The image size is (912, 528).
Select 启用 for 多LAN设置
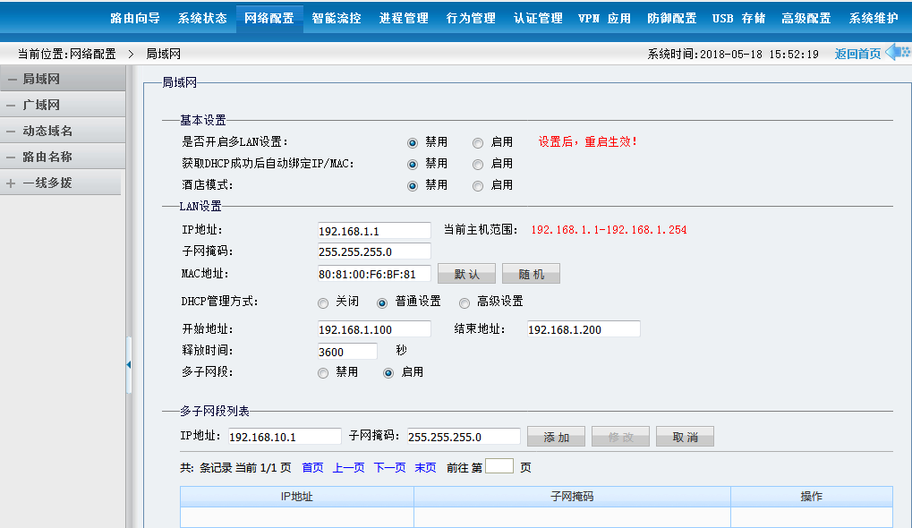(478, 143)
